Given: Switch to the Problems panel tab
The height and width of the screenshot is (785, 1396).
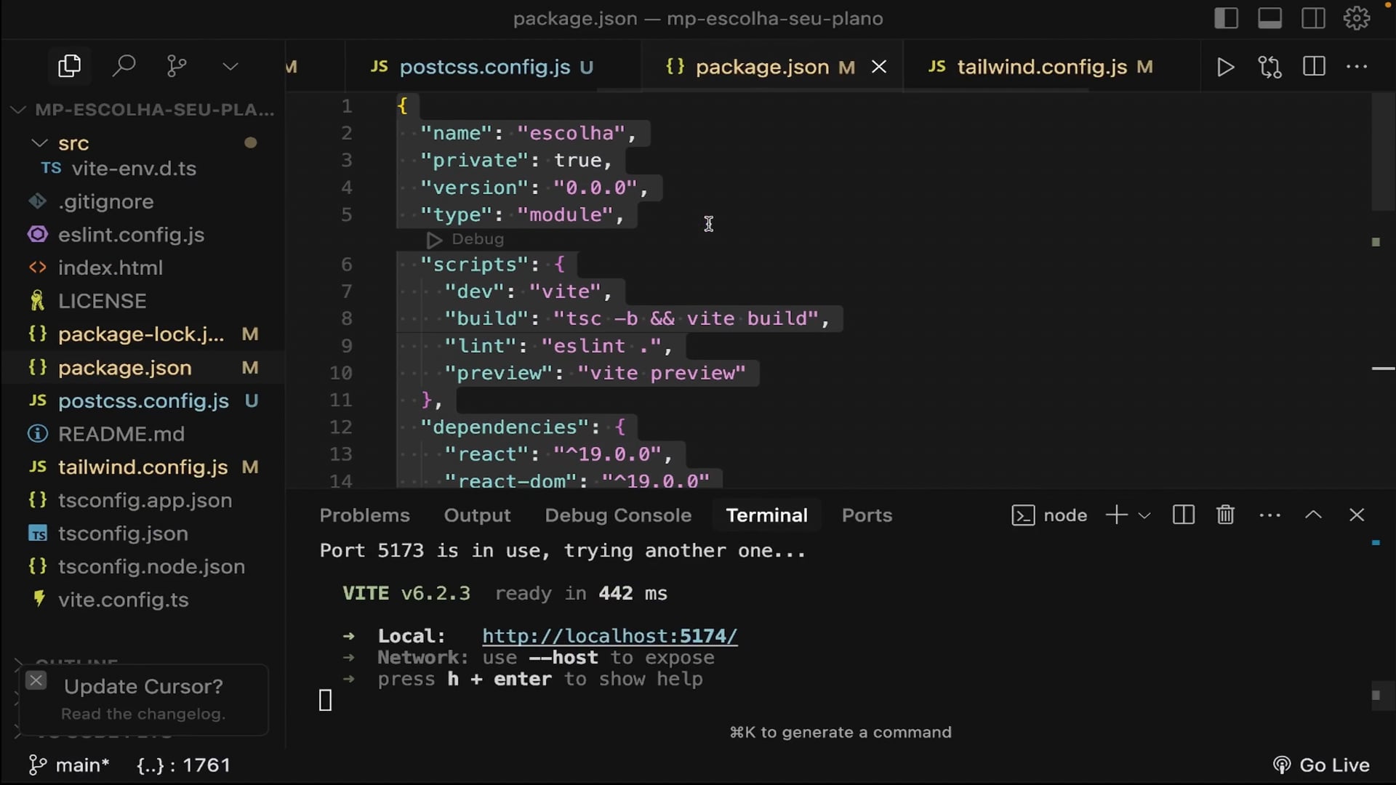Looking at the screenshot, I should (x=364, y=515).
